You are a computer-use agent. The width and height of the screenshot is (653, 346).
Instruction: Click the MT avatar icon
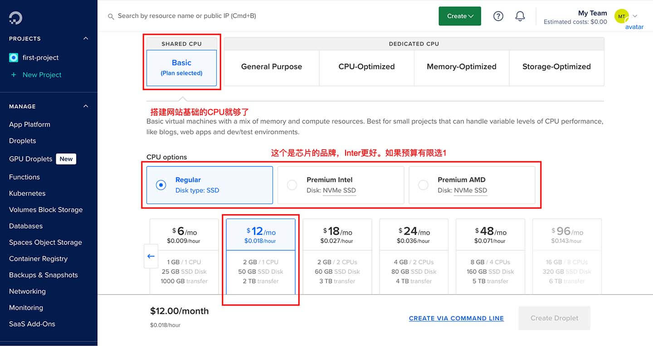click(x=621, y=16)
